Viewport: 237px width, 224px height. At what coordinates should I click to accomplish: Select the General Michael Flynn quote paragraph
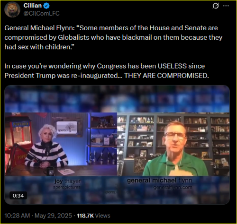click(113, 37)
